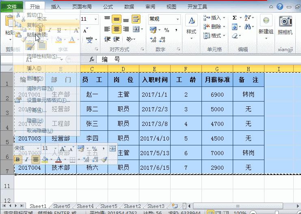The height and width of the screenshot is (214, 301).
Task: Click Increase Decimal in ribbon number group
Action: click(153, 39)
